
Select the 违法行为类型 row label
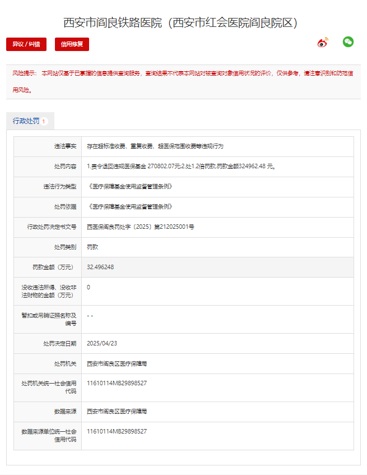60,187
